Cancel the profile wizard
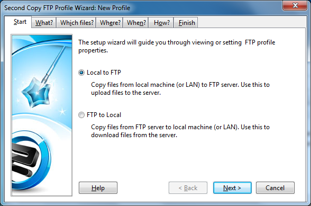The image size is (311, 206). [275, 187]
